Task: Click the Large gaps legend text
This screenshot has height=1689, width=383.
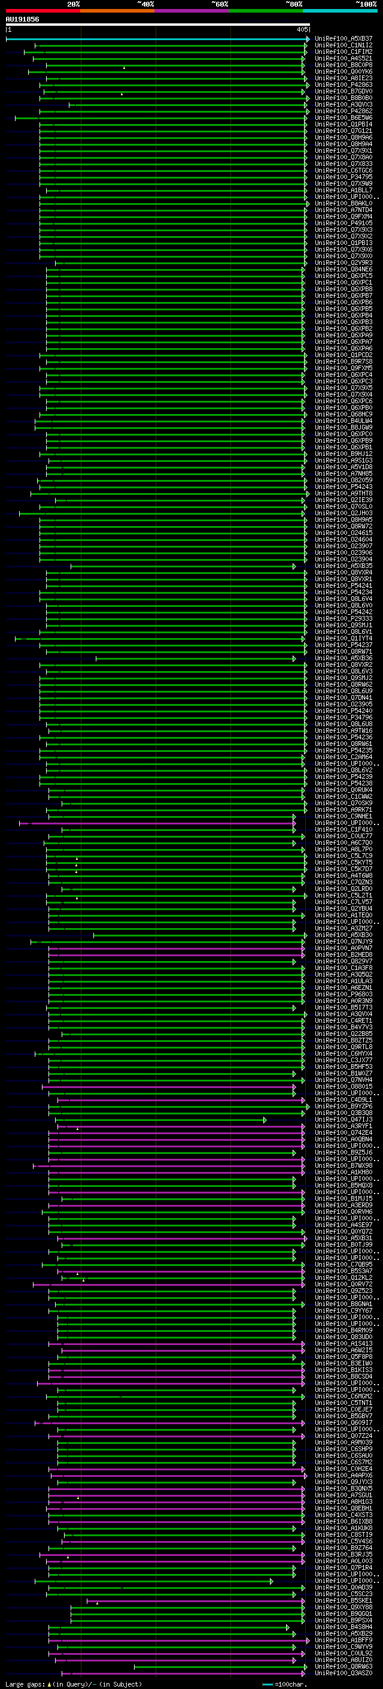Action: click(x=74, y=1684)
